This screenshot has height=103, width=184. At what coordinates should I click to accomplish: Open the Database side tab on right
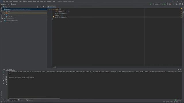(183, 14)
